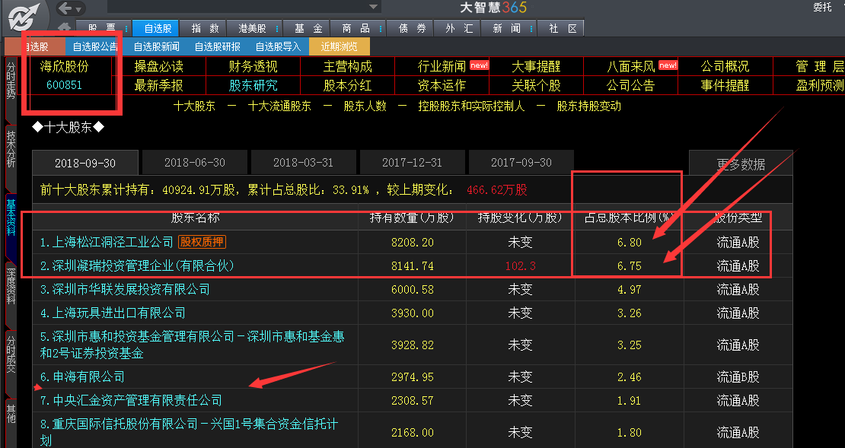Open 操盘必读 section

158,66
